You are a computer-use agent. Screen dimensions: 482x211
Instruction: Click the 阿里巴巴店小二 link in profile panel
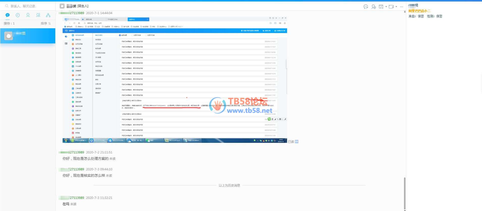pyautogui.click(x=419, y=11)
